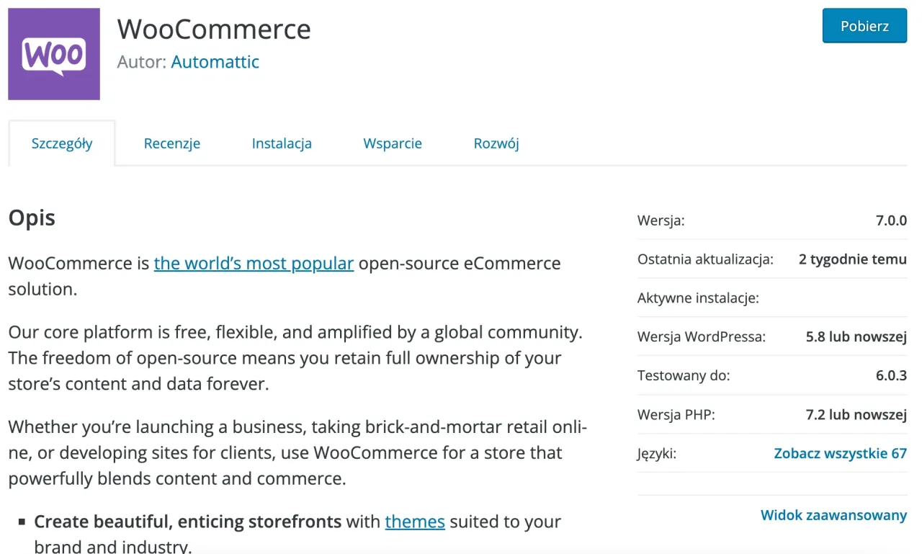This screenshot has width=922, height=554.
Task: Click the WooCommerce title heading
Action: click(214, 29)
